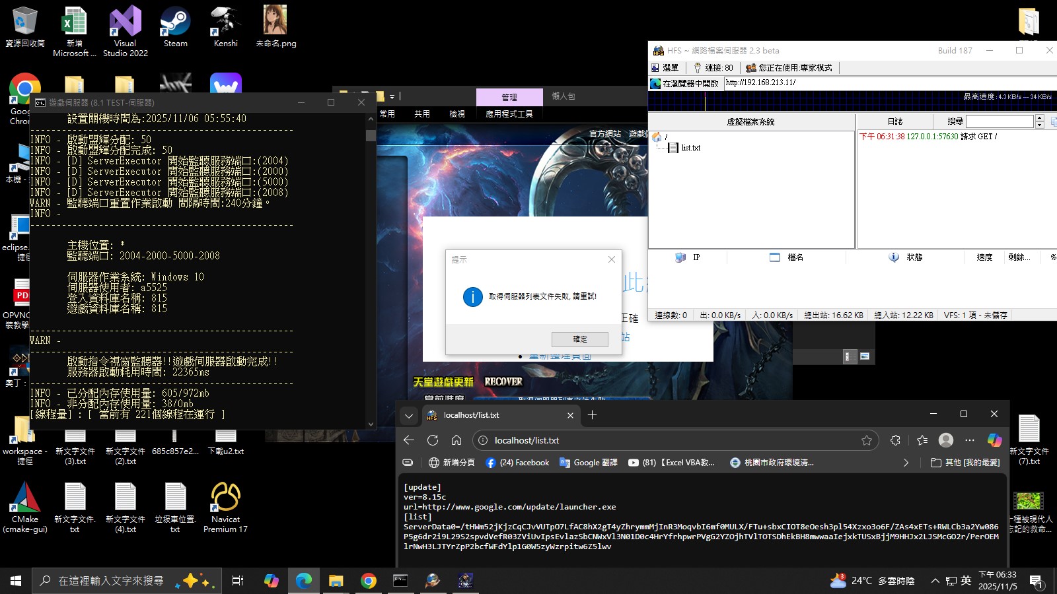Select the home root node in HFS tree
Screen dimensions: 1057x594
[657, 137]
